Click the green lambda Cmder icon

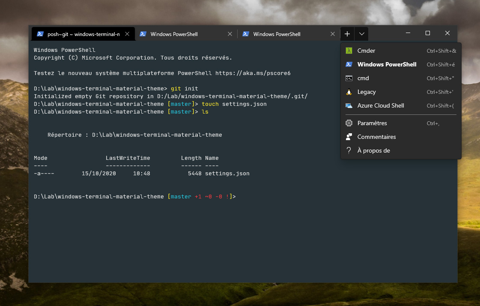(349, 51)
